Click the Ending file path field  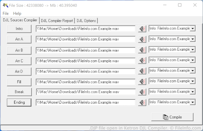85,102
